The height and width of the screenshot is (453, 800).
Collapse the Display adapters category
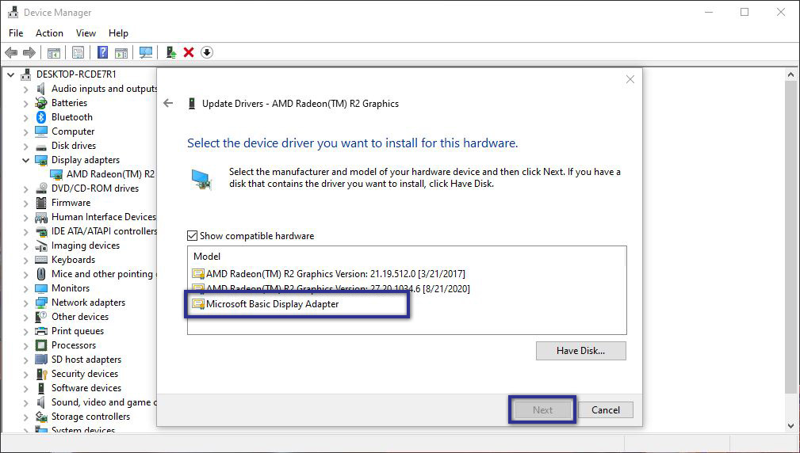click(25, 160)
